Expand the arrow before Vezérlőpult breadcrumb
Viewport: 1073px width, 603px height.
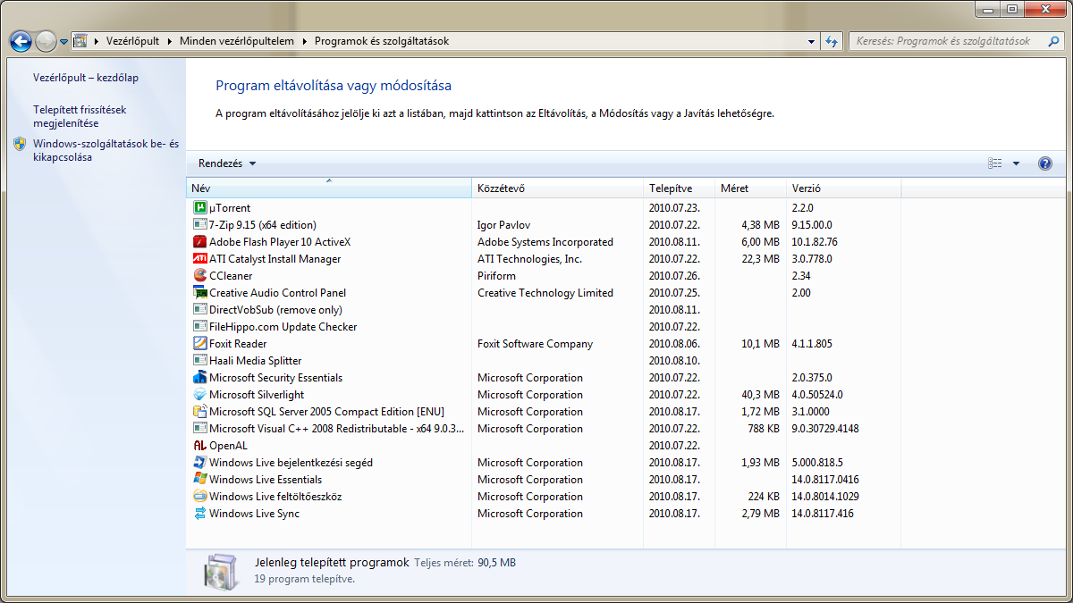[x=97, y=41]
